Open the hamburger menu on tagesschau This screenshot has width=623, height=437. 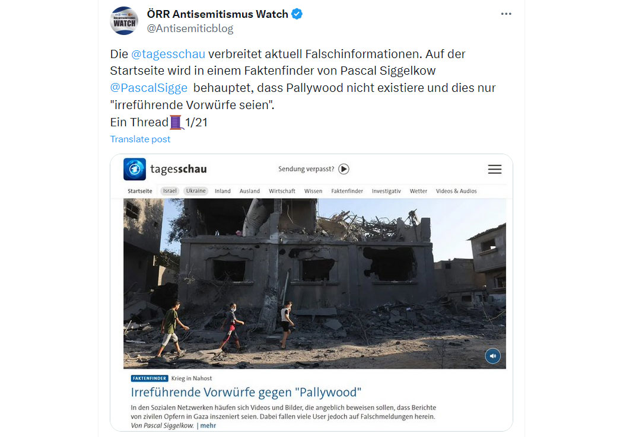coord(495,170)
